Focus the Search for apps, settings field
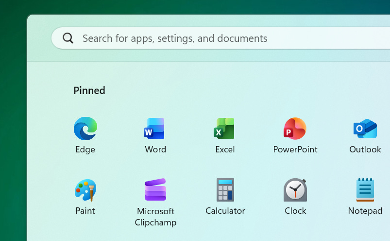 [x=220, y=38]
